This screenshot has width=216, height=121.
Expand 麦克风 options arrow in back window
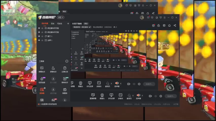[x=111, y=83]
